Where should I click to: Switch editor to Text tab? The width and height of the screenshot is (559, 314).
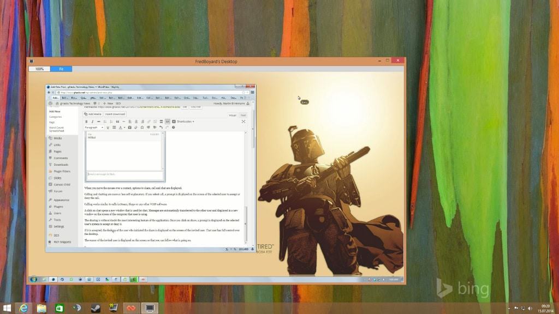(x=243, y=116)
